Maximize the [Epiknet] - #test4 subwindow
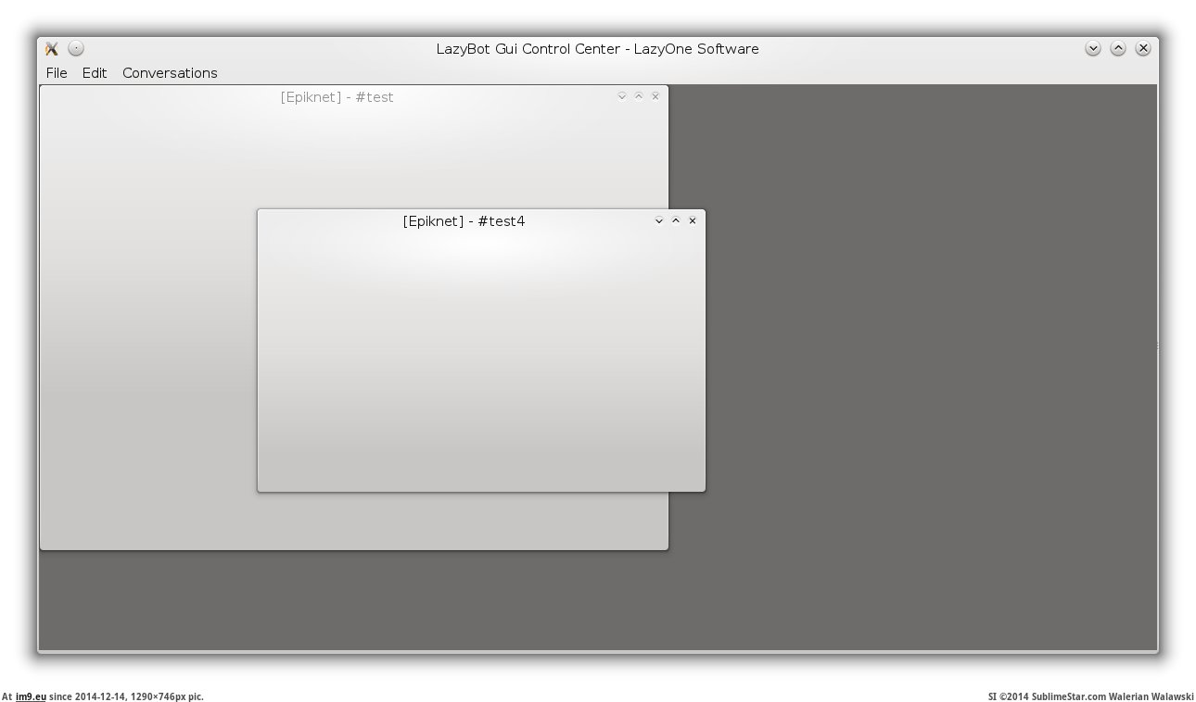Viewport: 1196px width, 702px height. pyautogui.click(x=676, y=220)
